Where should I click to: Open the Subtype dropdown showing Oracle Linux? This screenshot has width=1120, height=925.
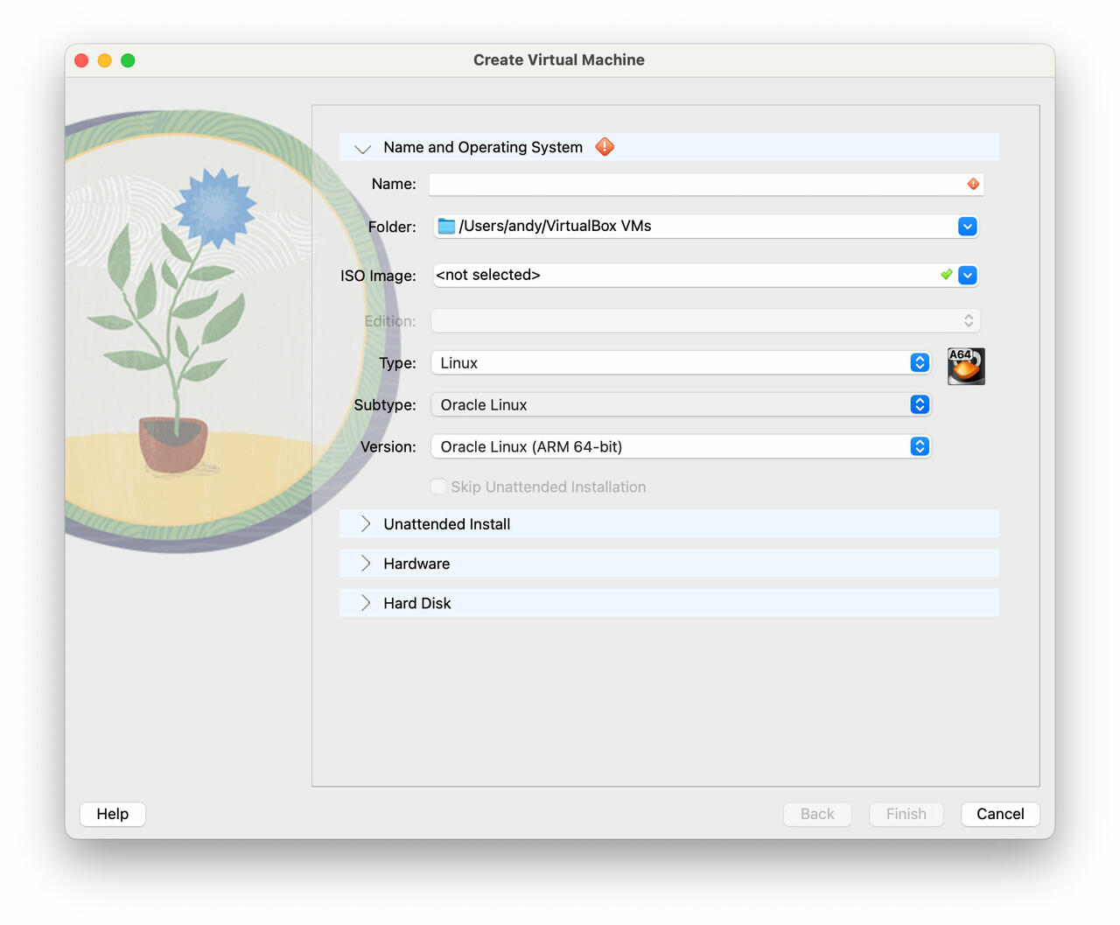point(681,404)
